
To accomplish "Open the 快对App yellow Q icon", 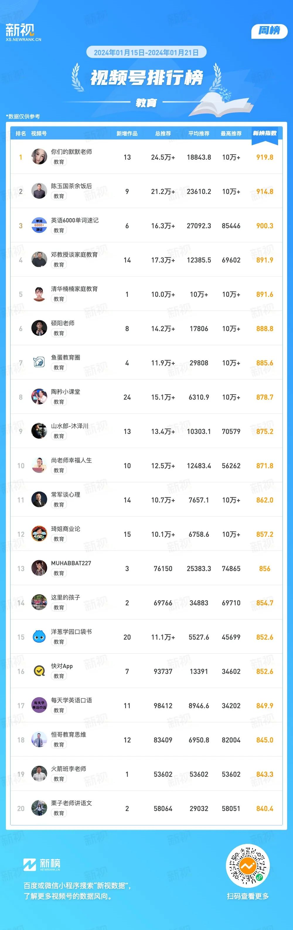I will tap(39, 671).
